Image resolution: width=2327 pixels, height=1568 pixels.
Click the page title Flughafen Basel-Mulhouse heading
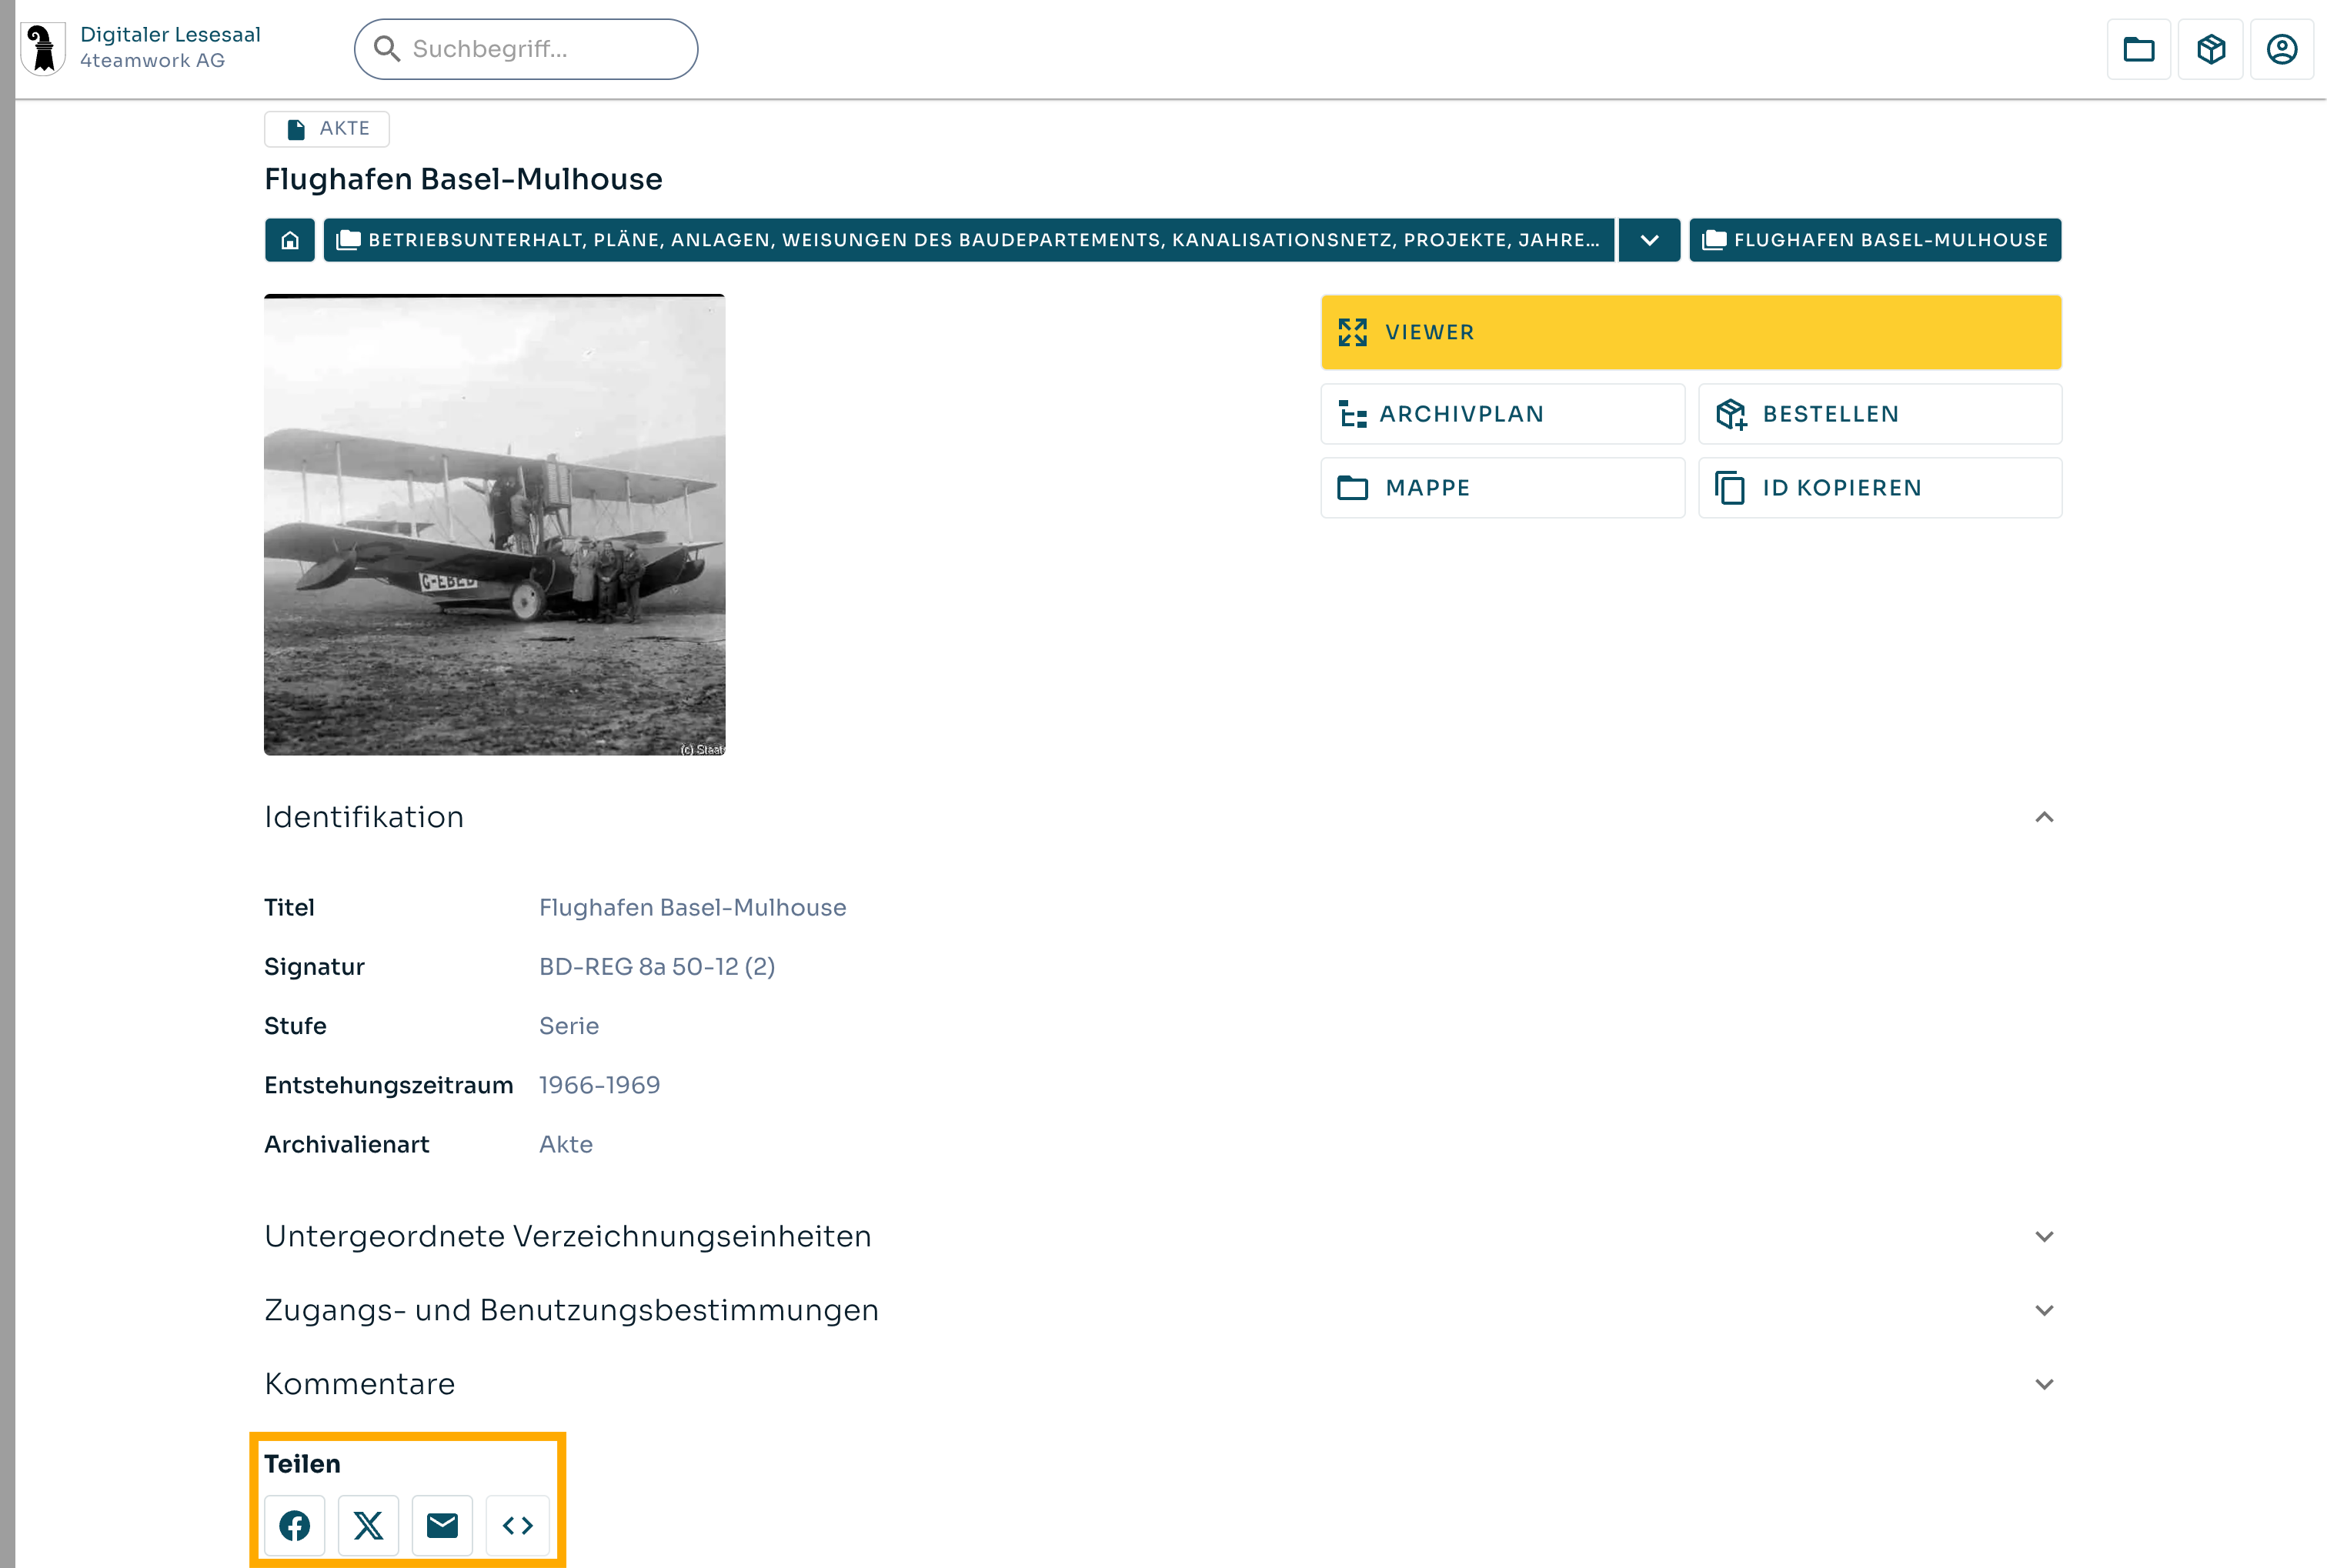pyautogui.click(x=463, y=179)
